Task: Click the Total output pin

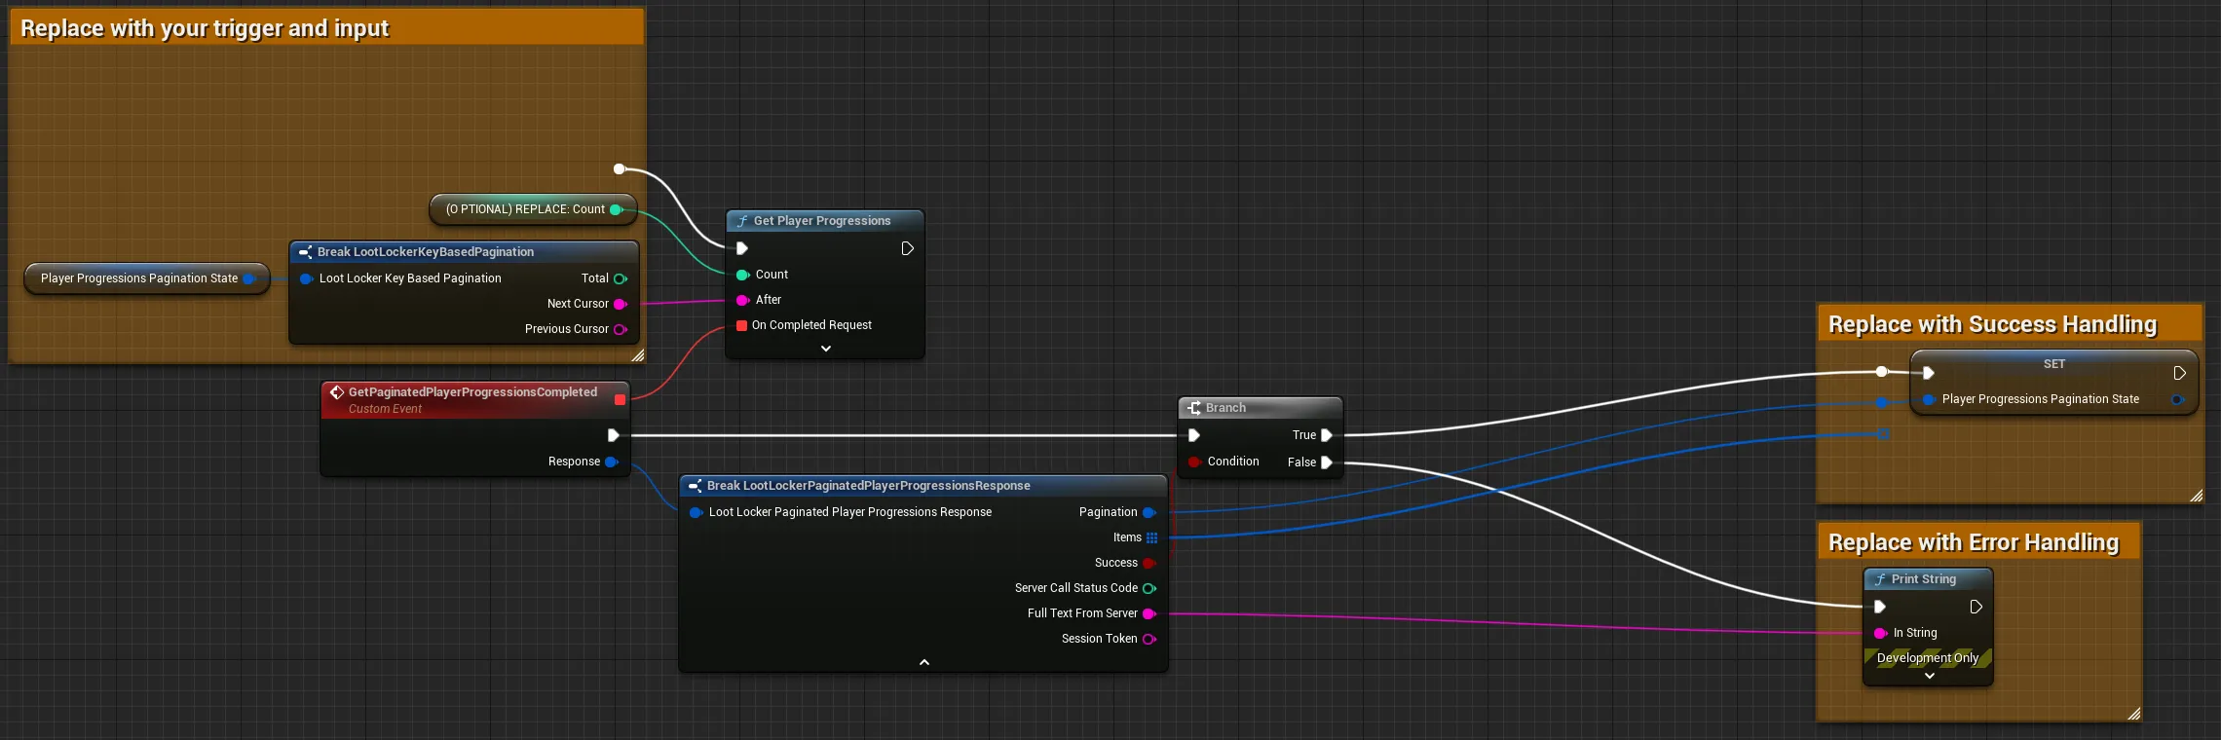Action: (x=620, y=278)
